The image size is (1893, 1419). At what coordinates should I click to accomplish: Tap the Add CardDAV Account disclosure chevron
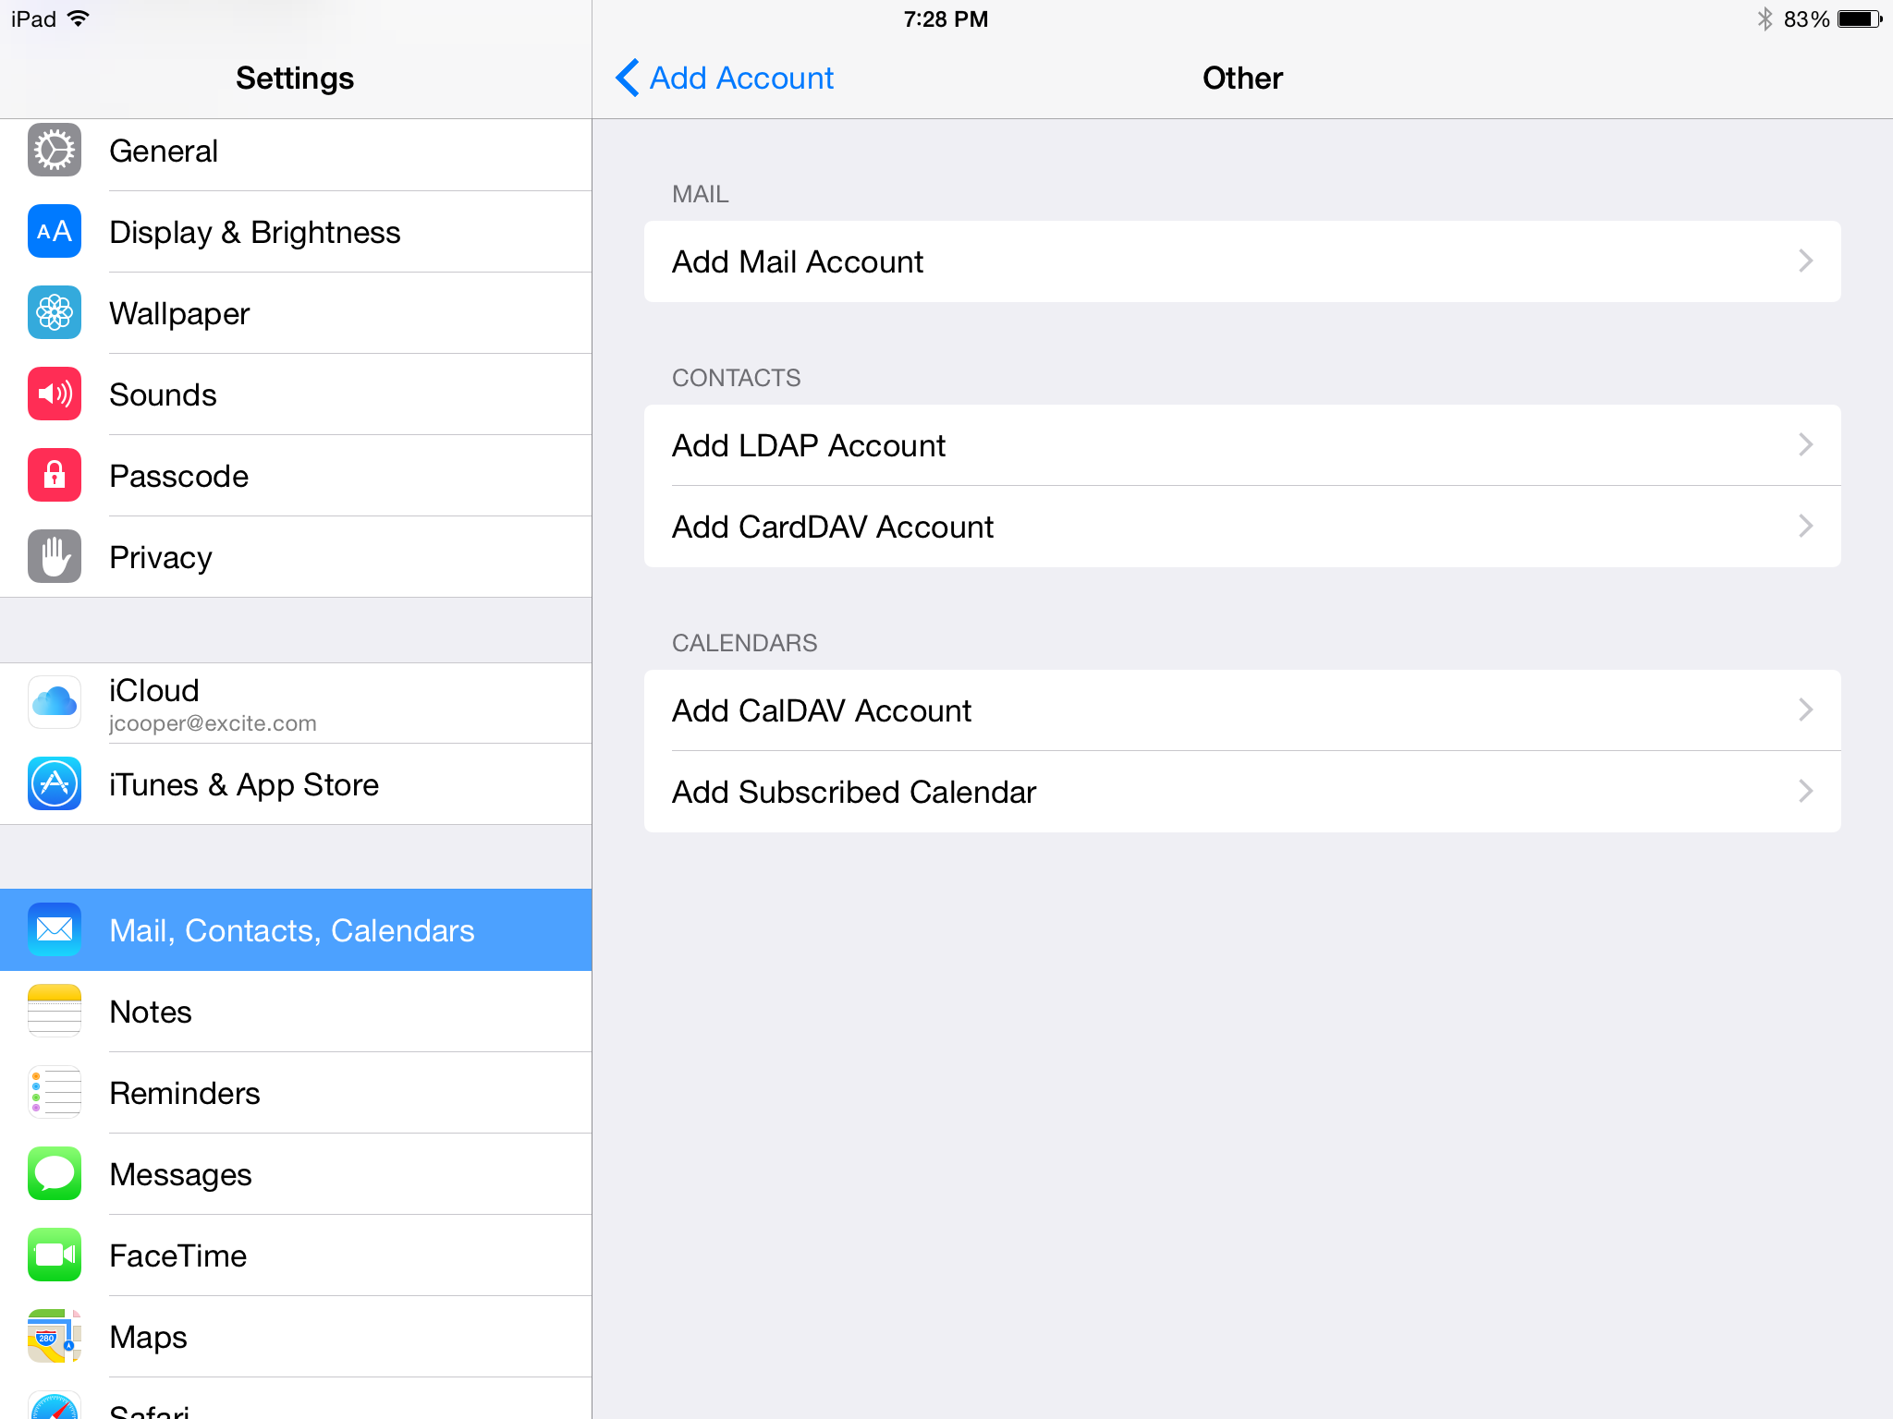[x=1806, y=526]
